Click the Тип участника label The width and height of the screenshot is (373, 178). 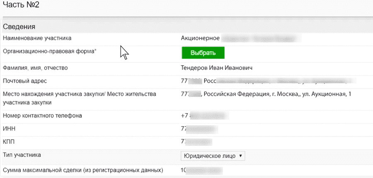click(x=22, y=155)
